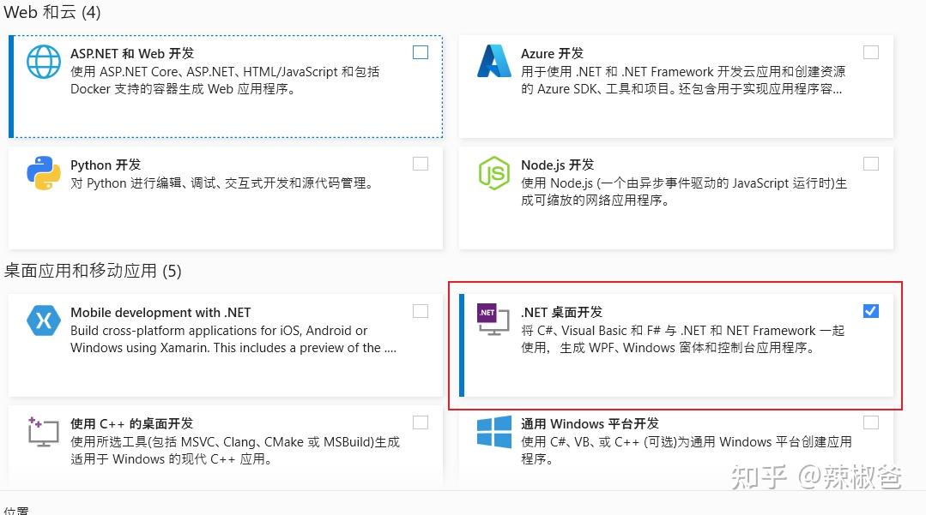Tick the Mobile development with .NET checkbox
This screenshot has height=515, width=926.
pyautogui.click(x=421, y=311)
